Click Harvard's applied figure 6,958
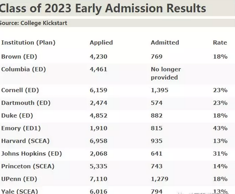Viewport: 235px width, 194px height. click(99, 141)
